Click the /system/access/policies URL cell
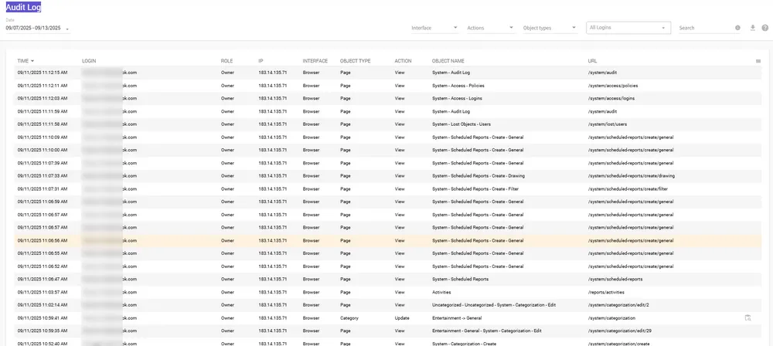The width and height of the screenshot is (773, 346). pos(613,86)
